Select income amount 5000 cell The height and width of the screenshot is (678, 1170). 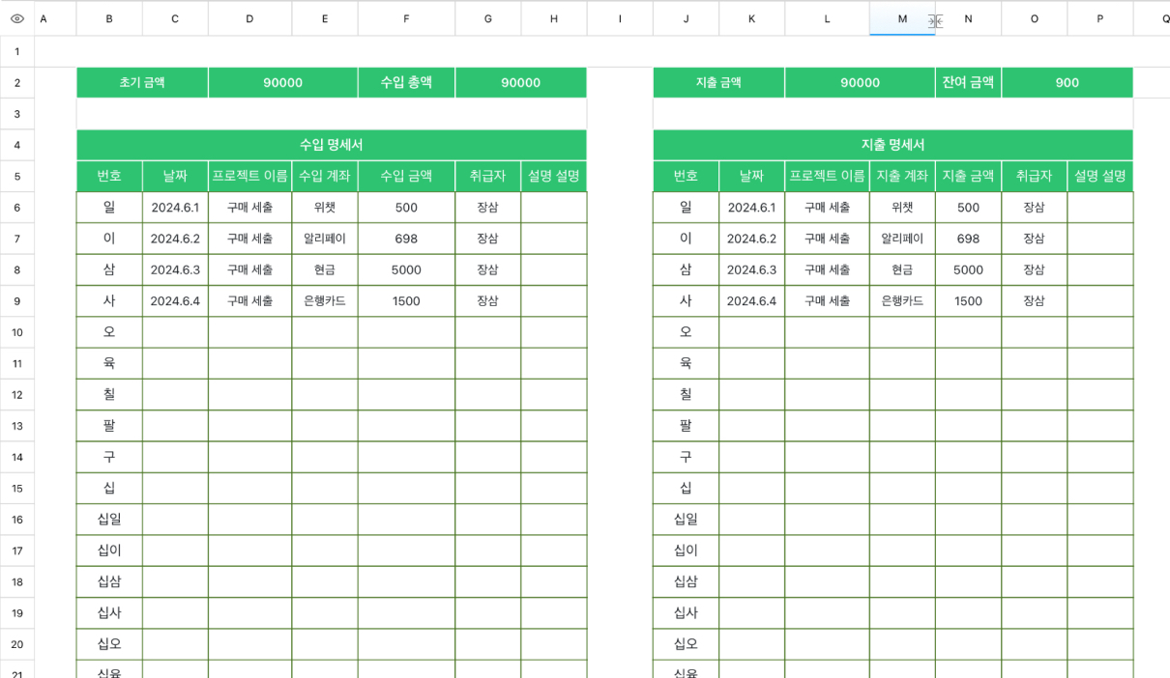point(406,270)
